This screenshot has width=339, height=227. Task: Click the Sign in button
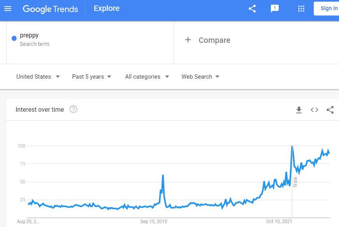pos(328,8)
